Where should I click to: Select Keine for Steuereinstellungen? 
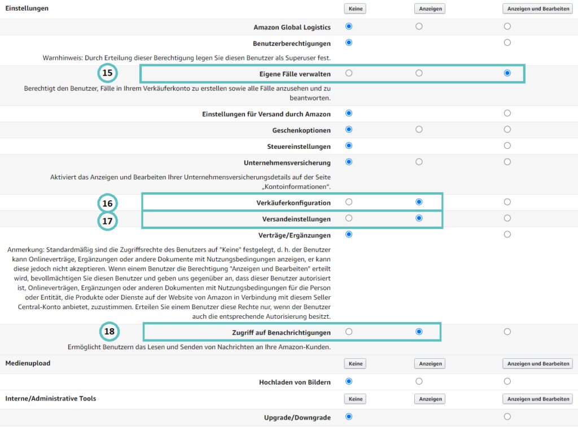pos(349,146)
